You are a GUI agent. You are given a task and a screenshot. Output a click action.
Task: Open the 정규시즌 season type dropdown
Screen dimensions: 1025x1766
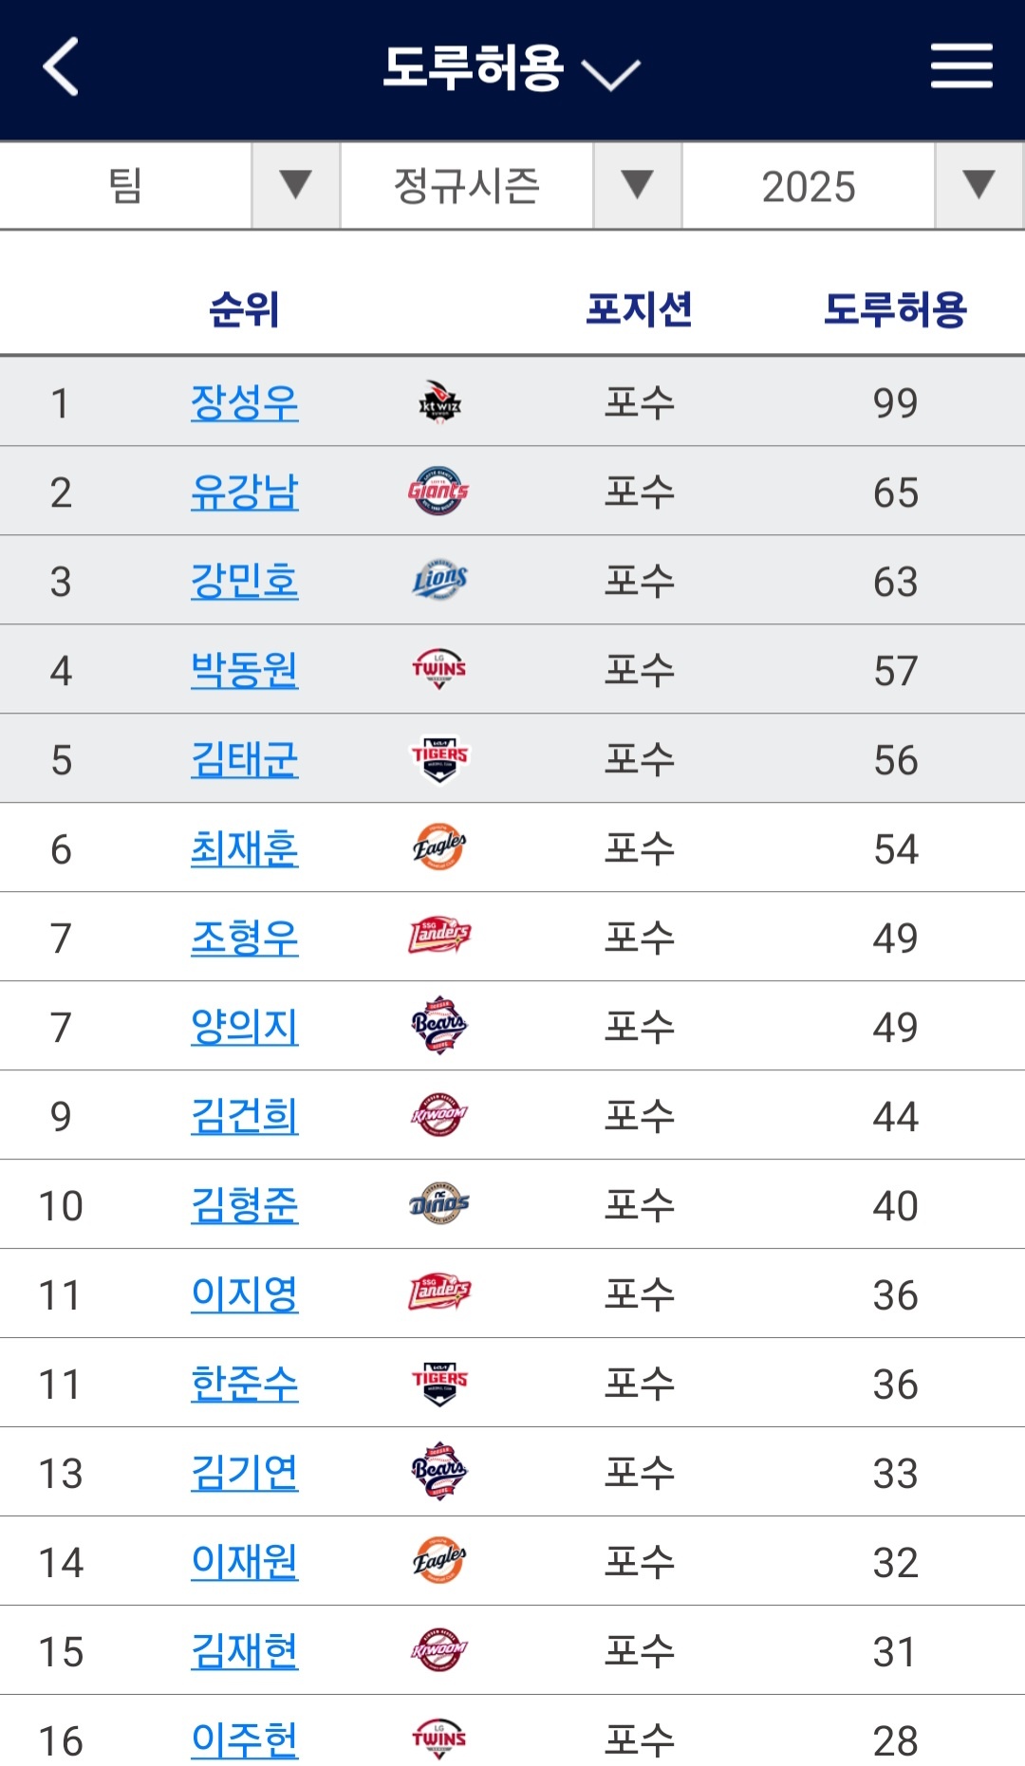tap(637, 185)
